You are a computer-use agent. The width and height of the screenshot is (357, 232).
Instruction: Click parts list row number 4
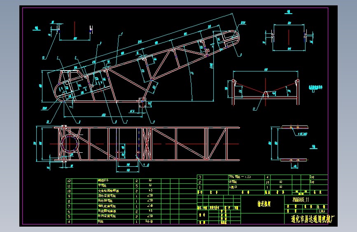[69, 222]
